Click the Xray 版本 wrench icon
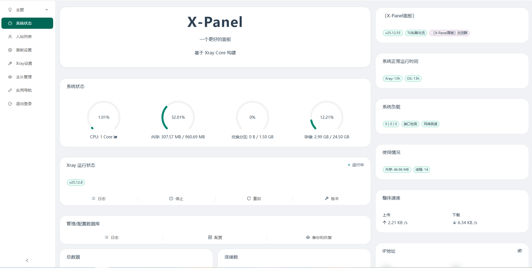Screen dimensions: 532x268 [327, 198]
